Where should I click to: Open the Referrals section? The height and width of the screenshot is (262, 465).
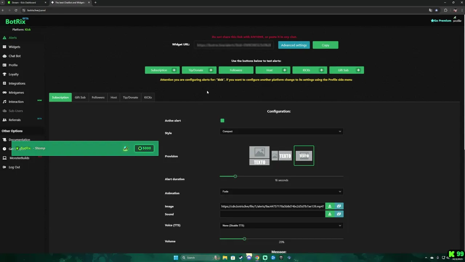point(15,120)
